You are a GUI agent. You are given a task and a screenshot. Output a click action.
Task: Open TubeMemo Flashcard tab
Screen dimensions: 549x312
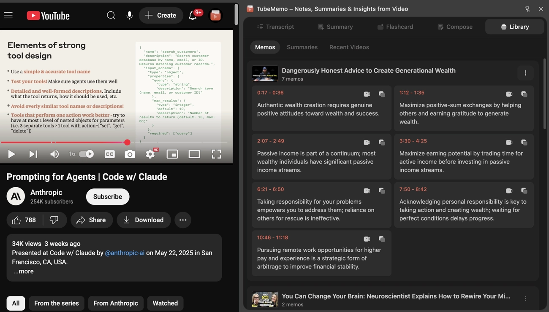[395, 27]
